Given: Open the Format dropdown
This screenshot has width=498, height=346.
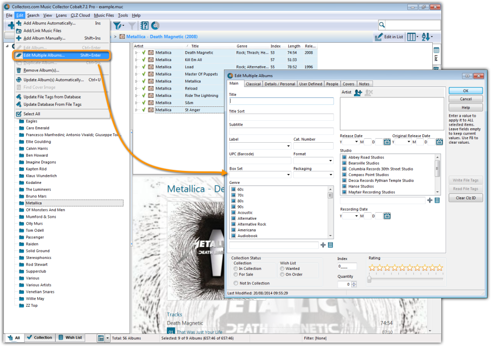Looking at the screenshot, I should 331,161.
